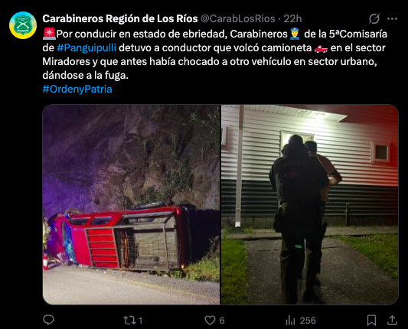Open the 22h timestamp permalink
This screenshot has height=329, width=408.
pyautogui.click(x=292, y=18)
